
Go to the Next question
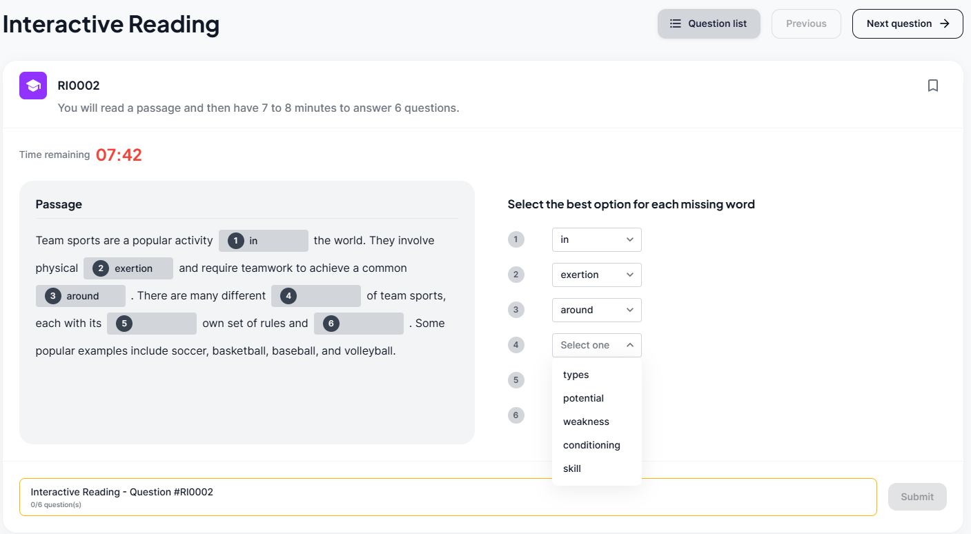907,23
